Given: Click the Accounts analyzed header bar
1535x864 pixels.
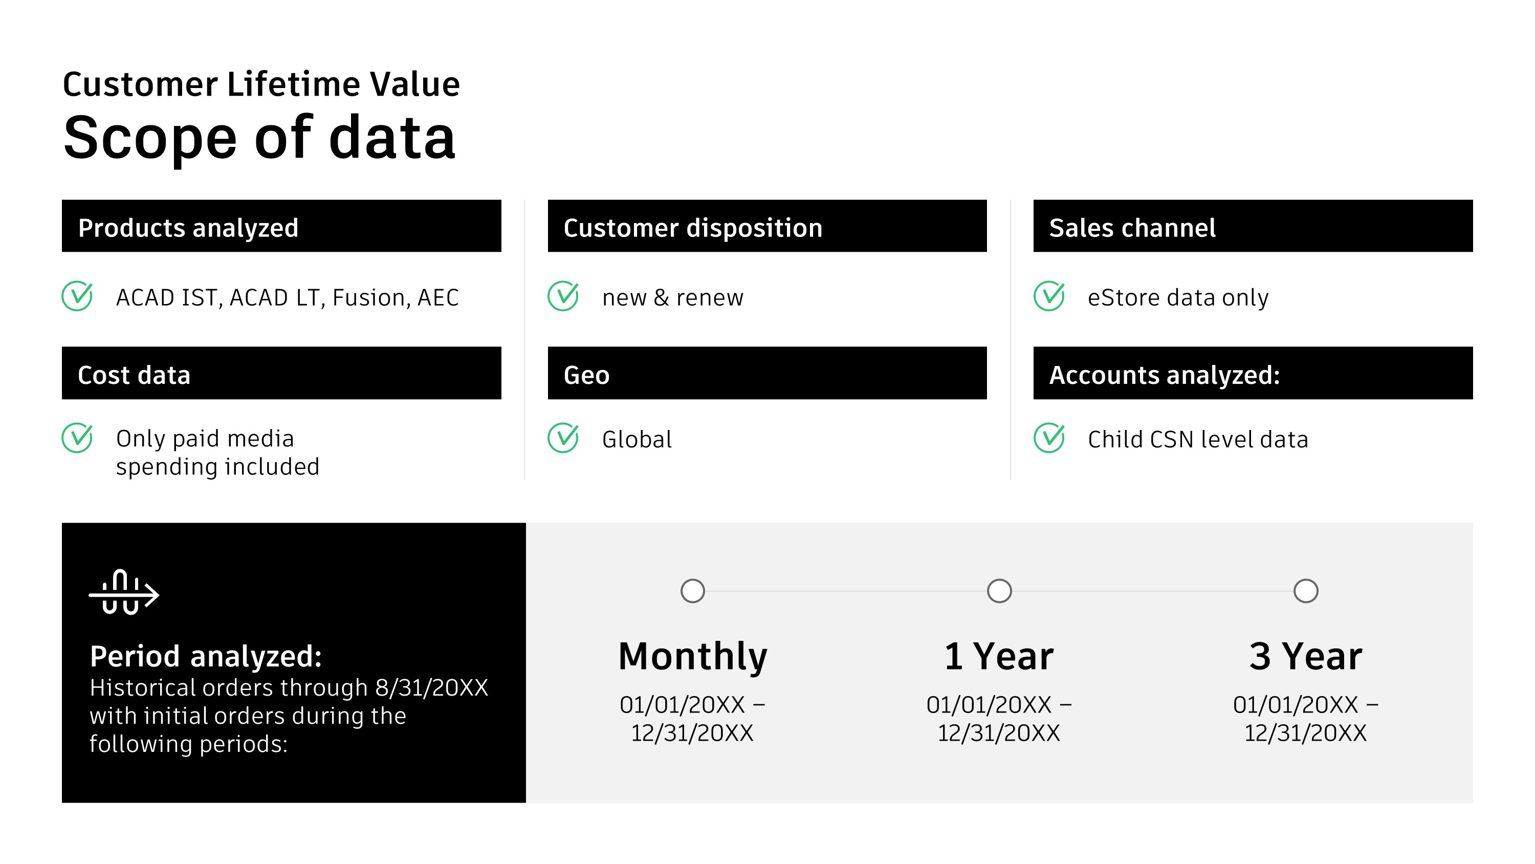Looking at the screenshot, I should (1253, 373).
